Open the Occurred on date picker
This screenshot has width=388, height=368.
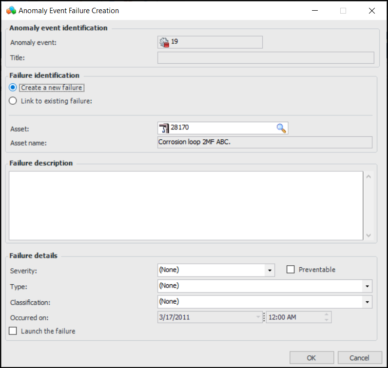(x=258, y=317)
